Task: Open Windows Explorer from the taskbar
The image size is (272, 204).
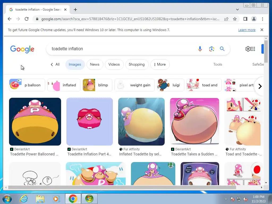Action: (x=40, y=199)
